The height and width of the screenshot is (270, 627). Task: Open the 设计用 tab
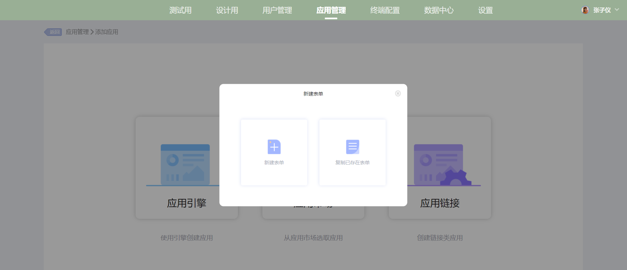[x=227, y=10]
